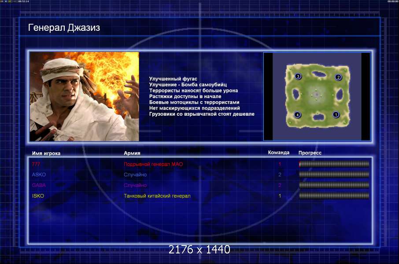Image resolution: width=399 pixels, height=264 pixels.
Task: Click army 'Подрывной генерал МАО'
Action: [153, 164]
